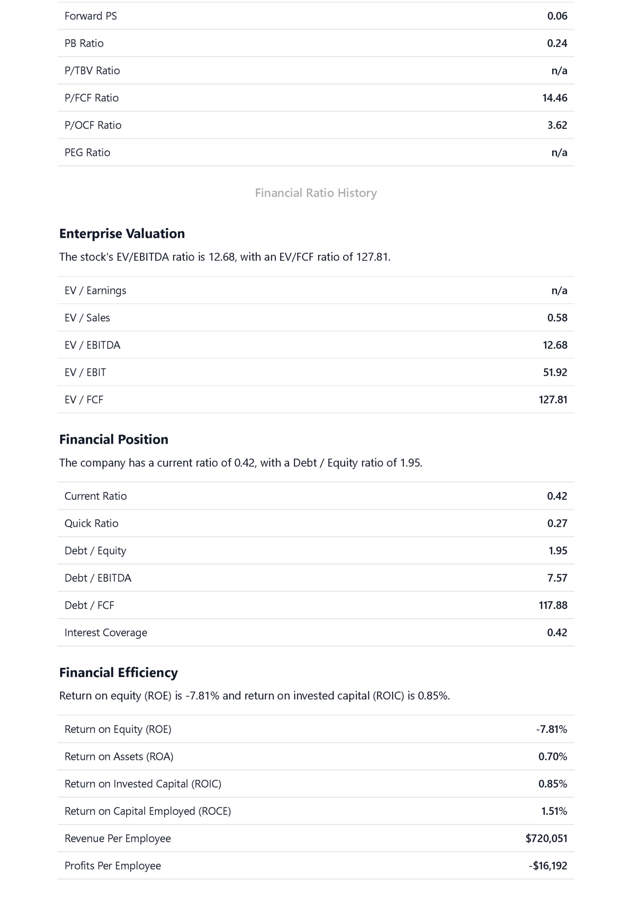This screenshot has width=632, height=898.
Task: Select the PEG Ratio row label
Action: 87,153
